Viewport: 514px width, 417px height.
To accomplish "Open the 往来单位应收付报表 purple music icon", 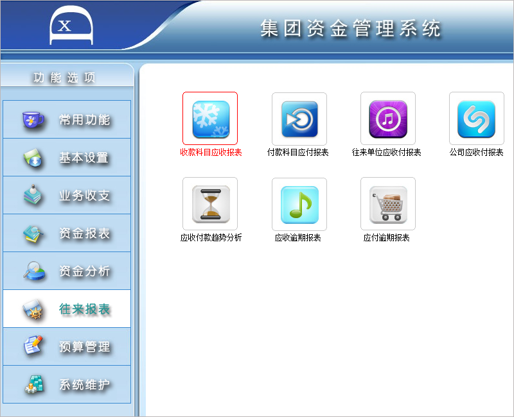I will click(388, 119).
